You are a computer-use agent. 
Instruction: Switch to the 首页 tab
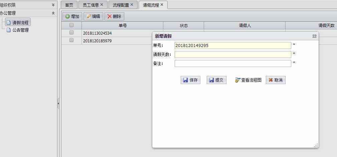(69, 5)
